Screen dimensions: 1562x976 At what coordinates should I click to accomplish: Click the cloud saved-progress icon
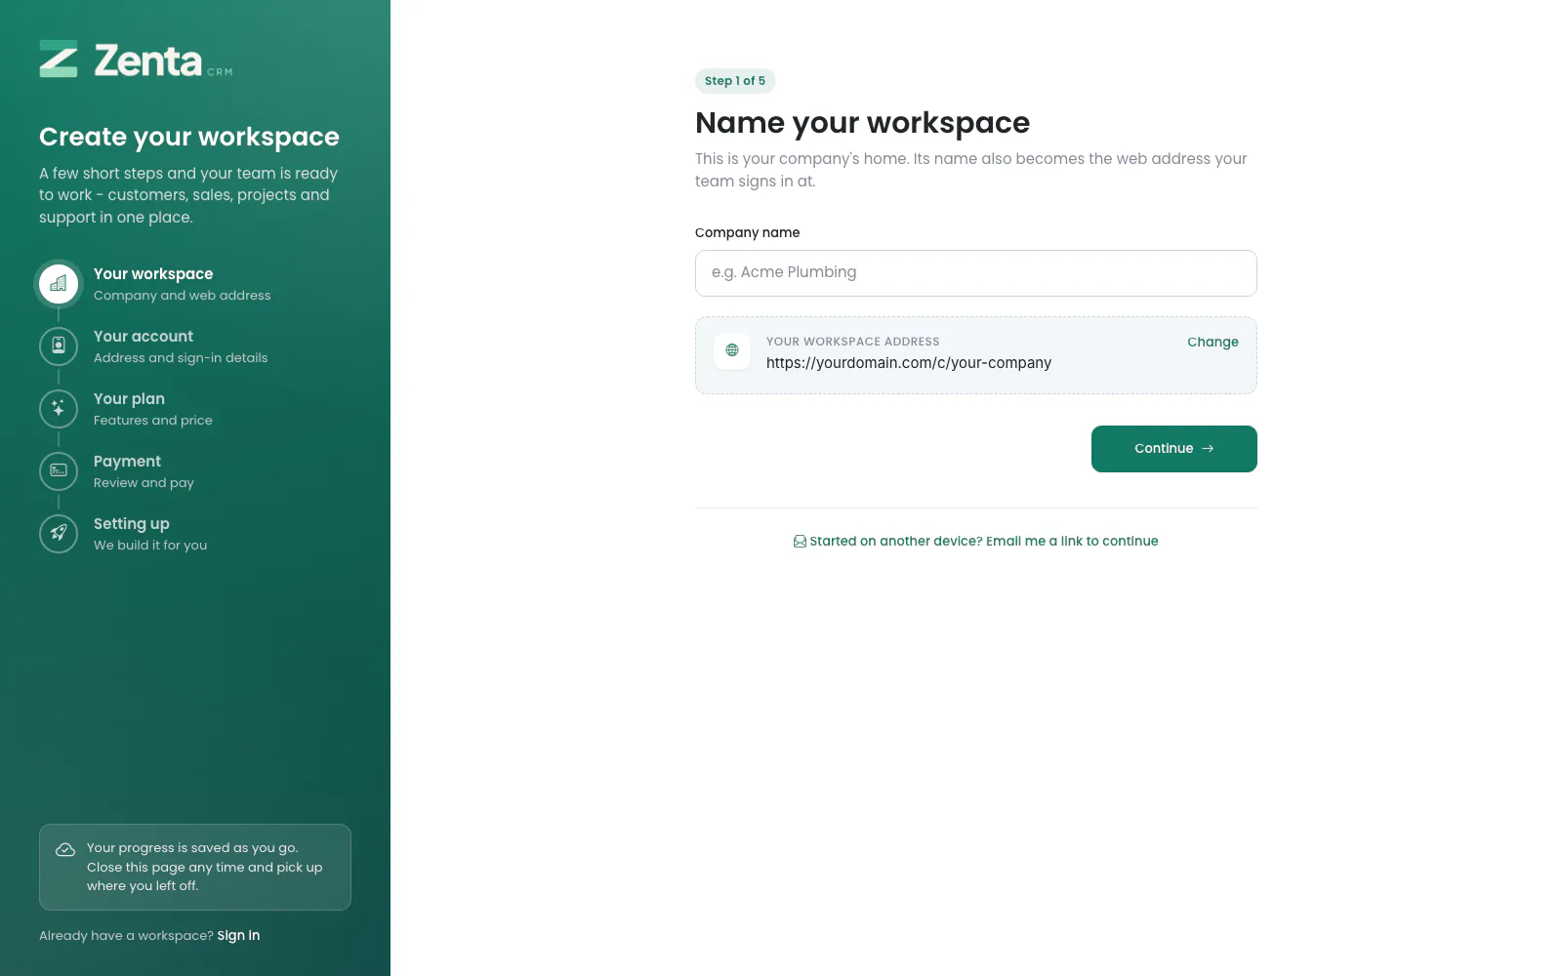(x=65, y=850)
